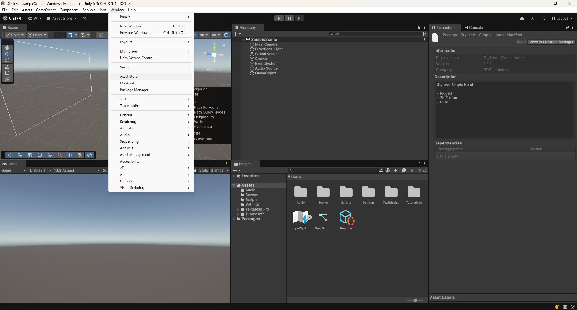This screenshot has height=310, width=577.
Task: Open the Layout dropdown
Action: point(561,18)
